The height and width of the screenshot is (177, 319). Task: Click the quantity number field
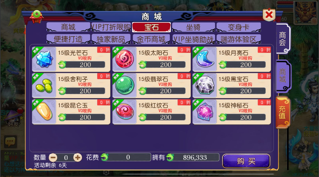[66, 158]
